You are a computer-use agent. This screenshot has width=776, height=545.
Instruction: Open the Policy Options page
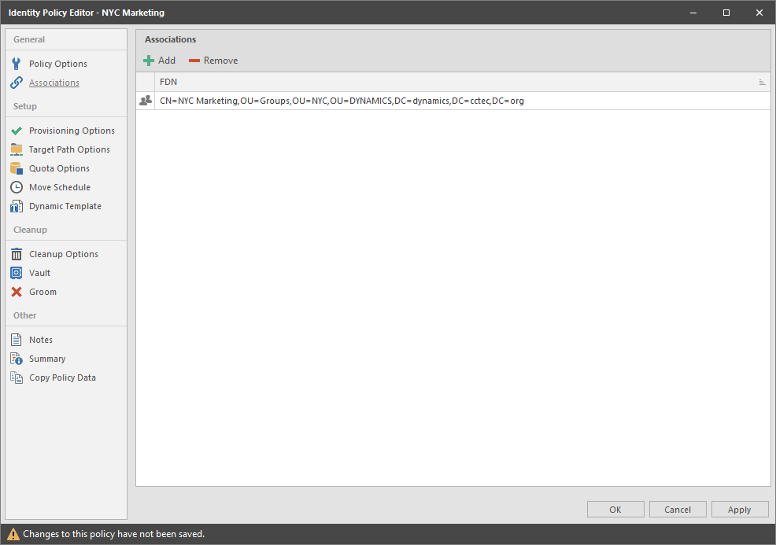58,64
